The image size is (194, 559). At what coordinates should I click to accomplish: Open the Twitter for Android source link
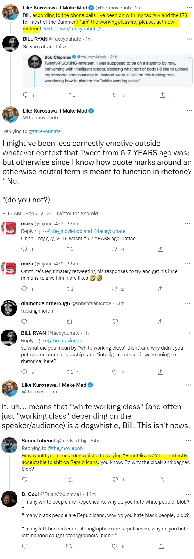coord(77,213)
